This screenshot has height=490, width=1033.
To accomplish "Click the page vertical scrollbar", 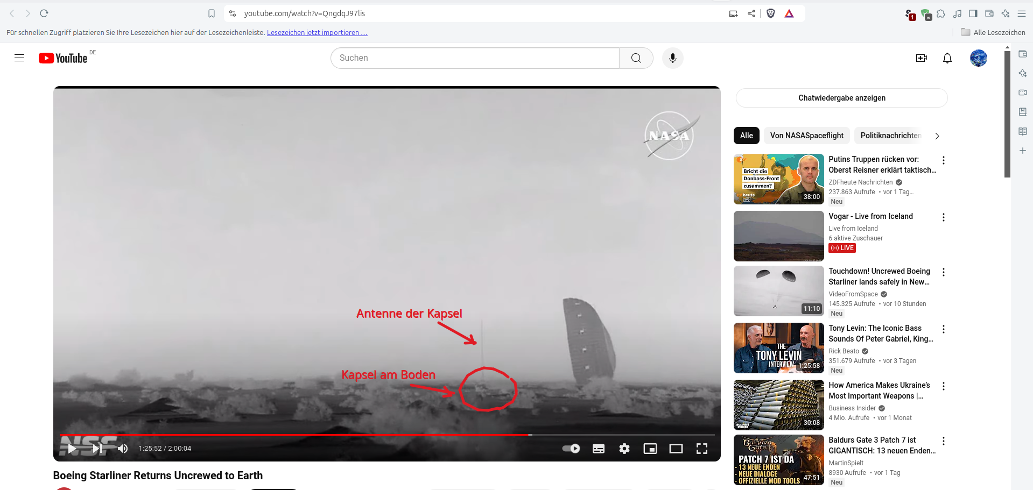I will 1007,114.
